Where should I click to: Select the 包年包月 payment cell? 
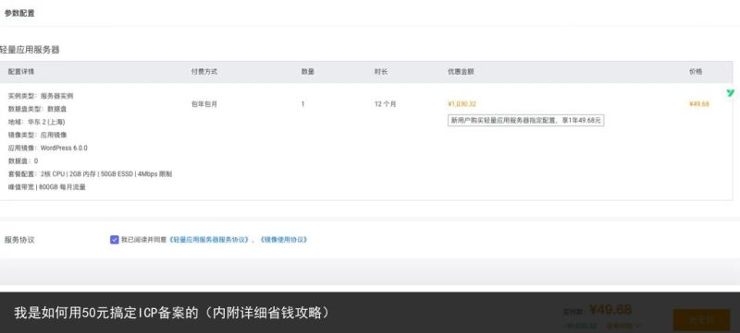(203, 104)
